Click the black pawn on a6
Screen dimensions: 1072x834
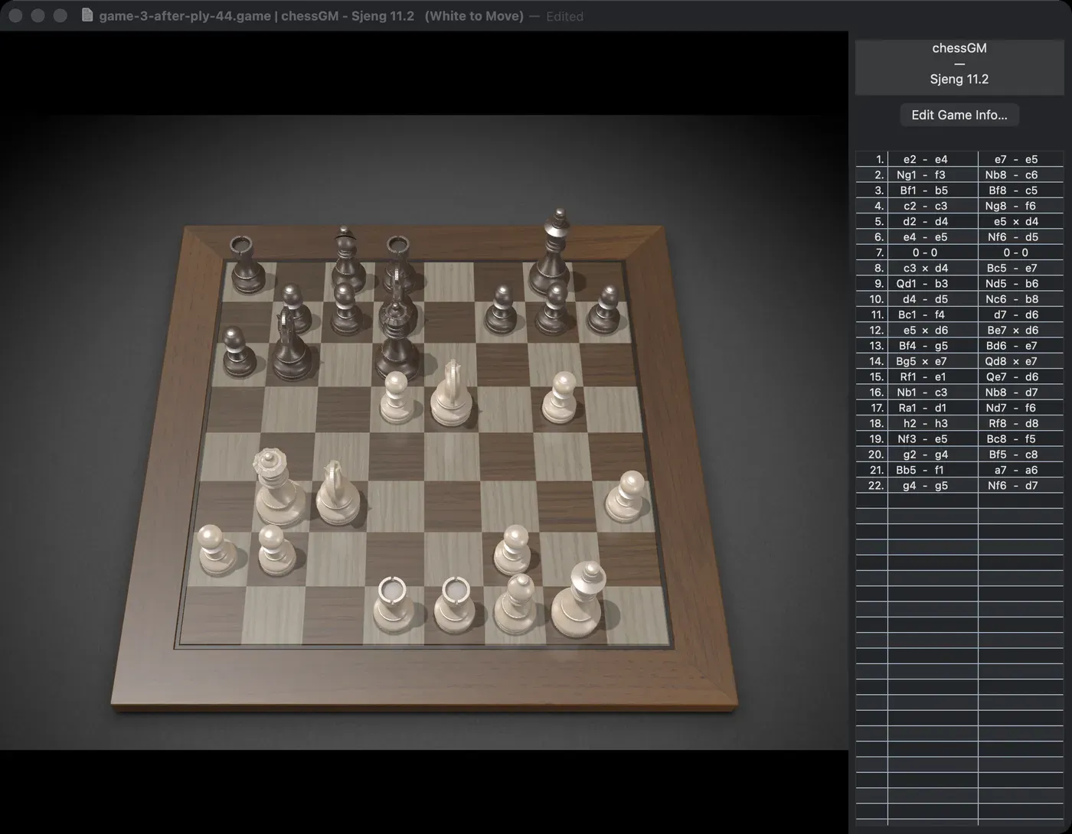[239, 352]
